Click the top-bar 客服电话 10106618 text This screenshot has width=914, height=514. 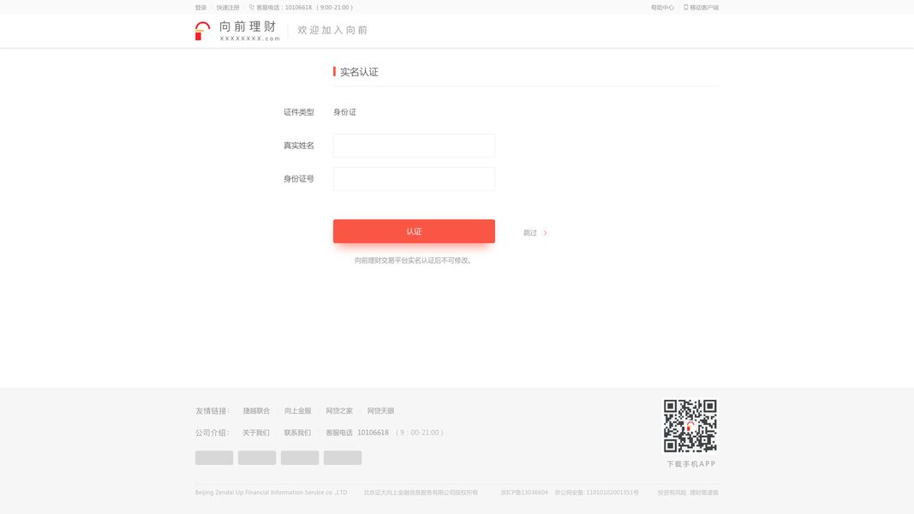coord(284,8)
